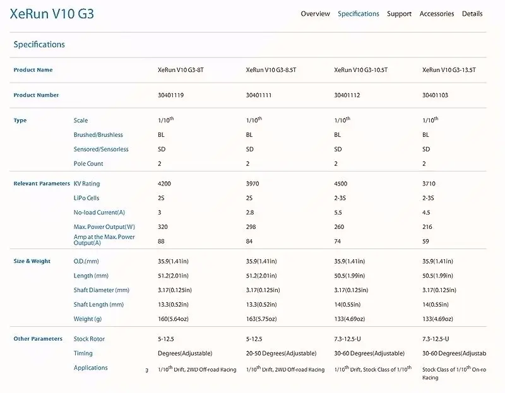Select the XeRun V10 G3-8.5T column header
505x393 pixels.
[x=271, y=70]
